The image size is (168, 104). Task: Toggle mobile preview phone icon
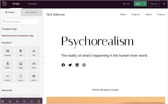pyautogui.click(x=39, y=101)
